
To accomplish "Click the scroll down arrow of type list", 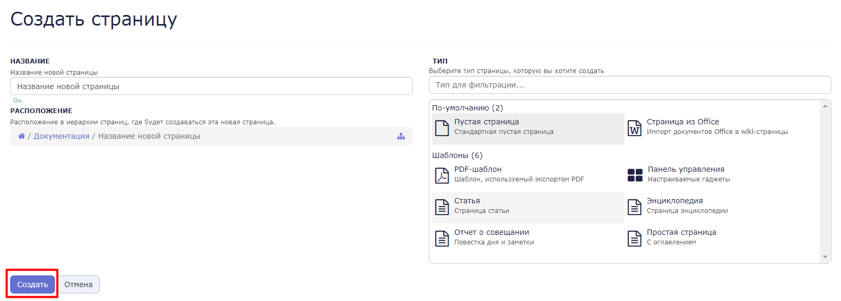I will tap(826, 257).
